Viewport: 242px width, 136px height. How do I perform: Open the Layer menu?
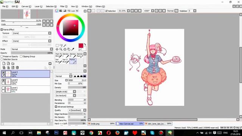39,6
